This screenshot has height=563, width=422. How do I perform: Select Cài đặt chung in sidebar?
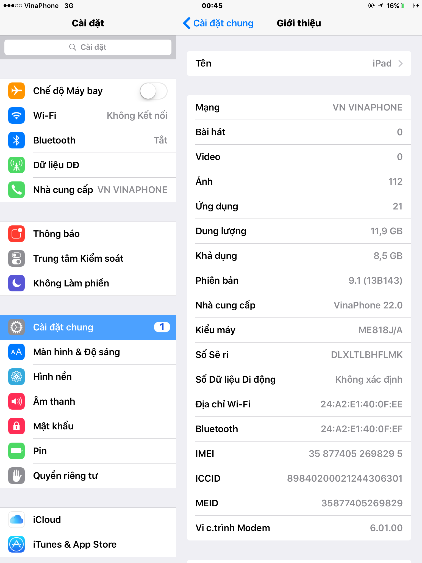tap(88, 327)
